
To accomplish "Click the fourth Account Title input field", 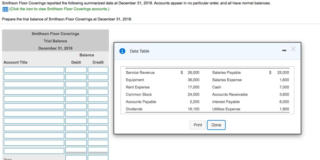I will 34,92.
